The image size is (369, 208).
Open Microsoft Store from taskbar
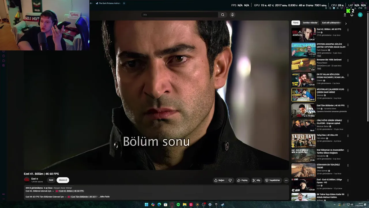click(165, 205)
